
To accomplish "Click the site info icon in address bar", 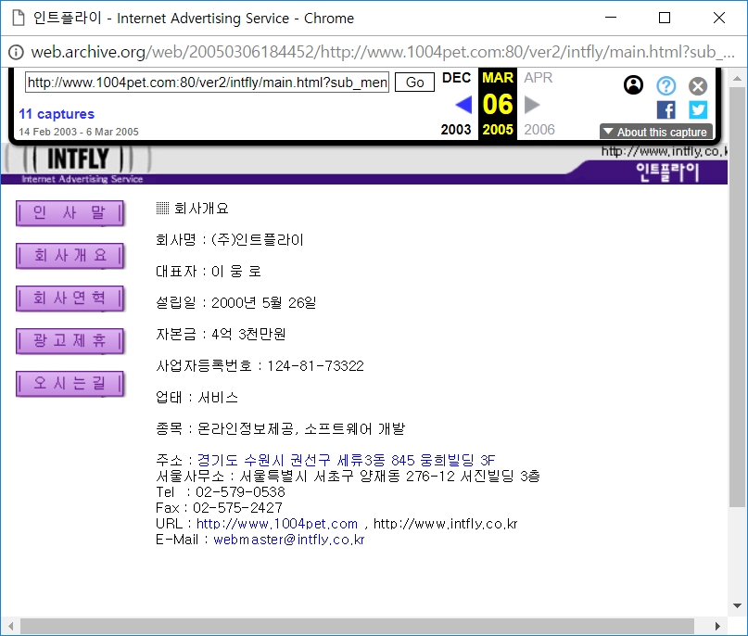I will [x=16, y=52].
